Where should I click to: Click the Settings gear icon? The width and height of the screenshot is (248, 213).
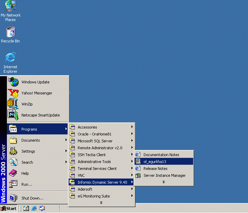click(x=13, y=151)
